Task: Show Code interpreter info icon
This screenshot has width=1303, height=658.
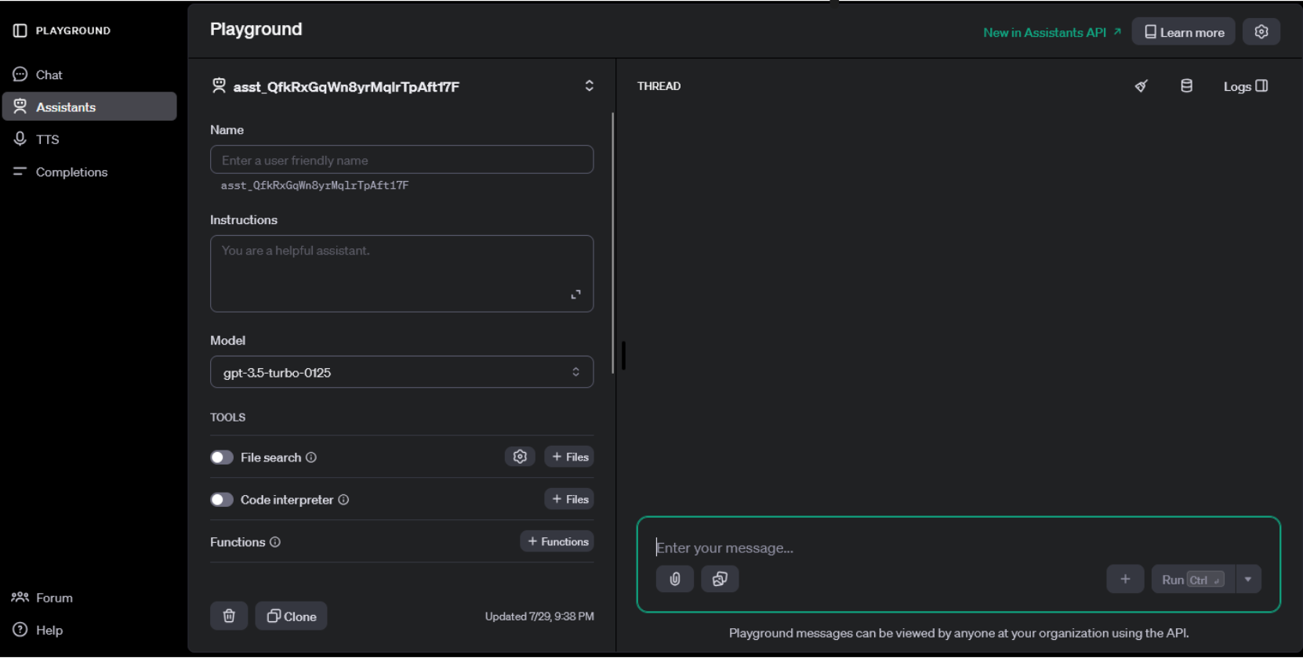Action: pos(343,500)
